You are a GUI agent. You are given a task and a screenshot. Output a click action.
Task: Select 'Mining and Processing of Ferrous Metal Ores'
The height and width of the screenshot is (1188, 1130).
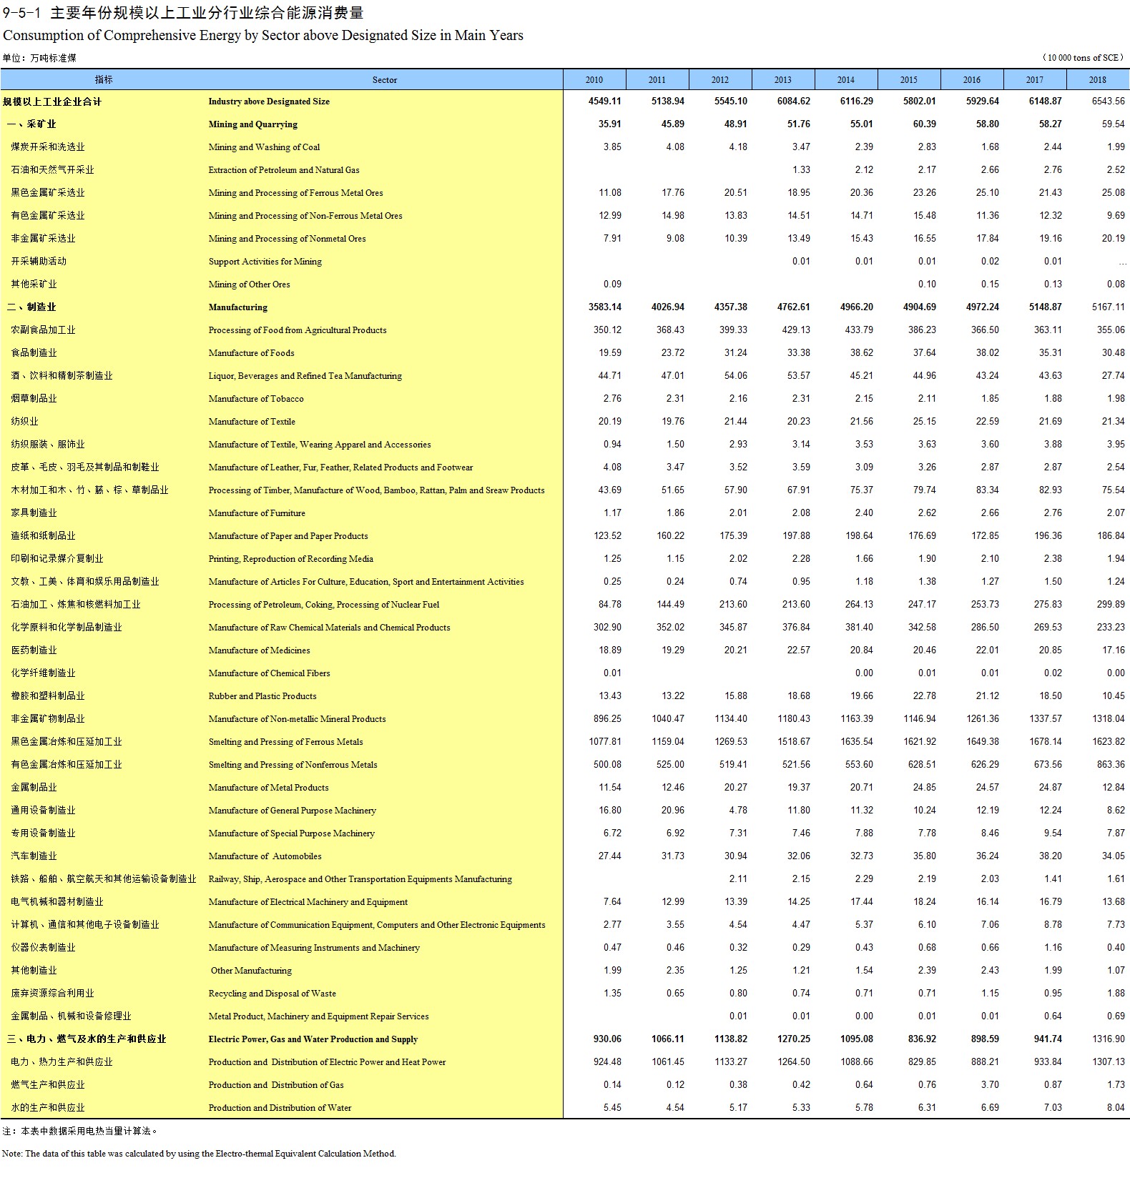coord(295,193)
